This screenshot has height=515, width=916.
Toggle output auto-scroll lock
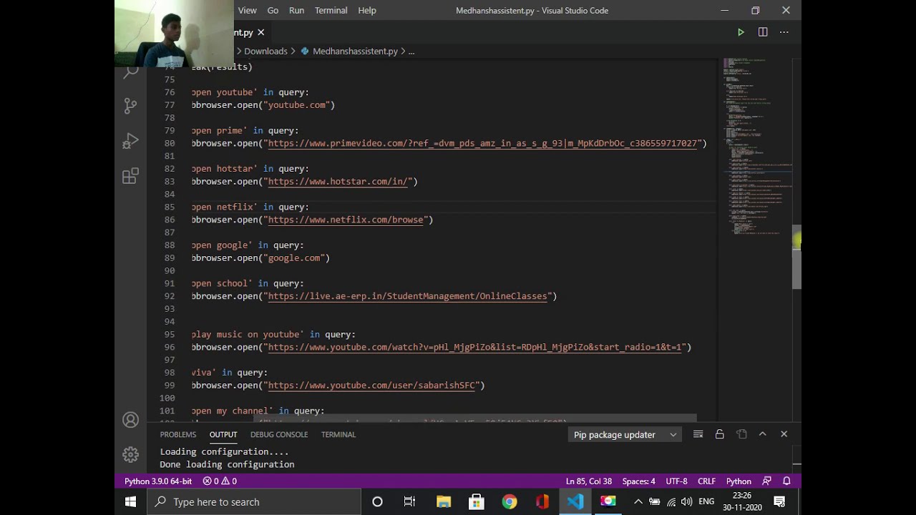point(719,434)
